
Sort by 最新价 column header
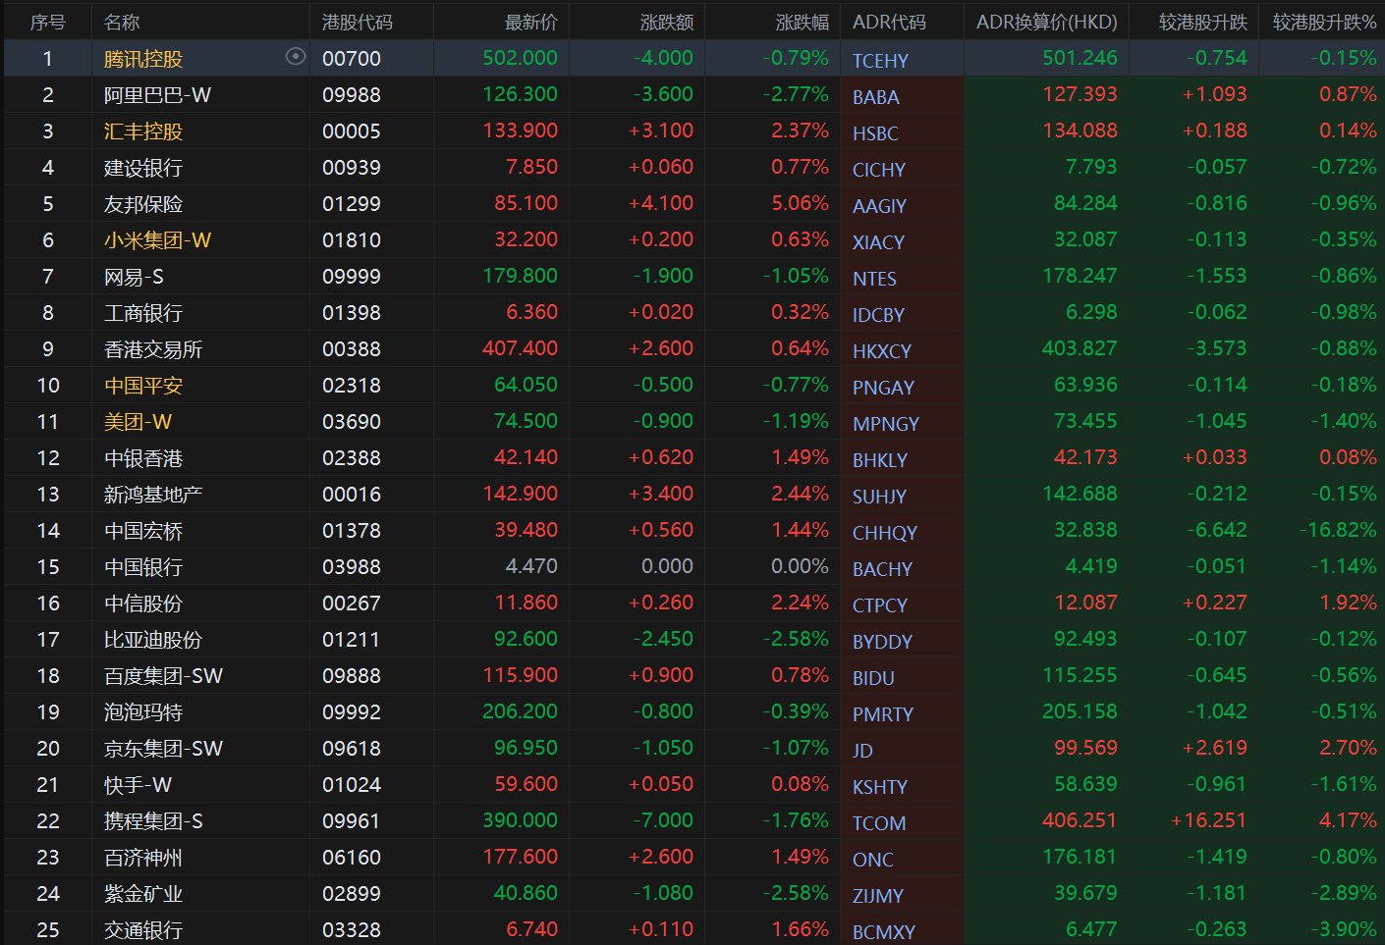(530, 22)
